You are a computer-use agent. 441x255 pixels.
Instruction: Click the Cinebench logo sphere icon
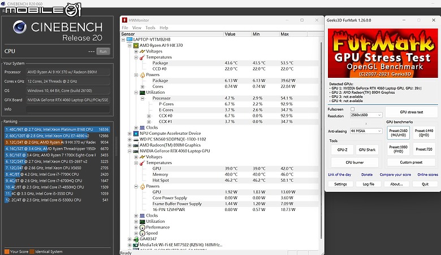tap(20, 27)
